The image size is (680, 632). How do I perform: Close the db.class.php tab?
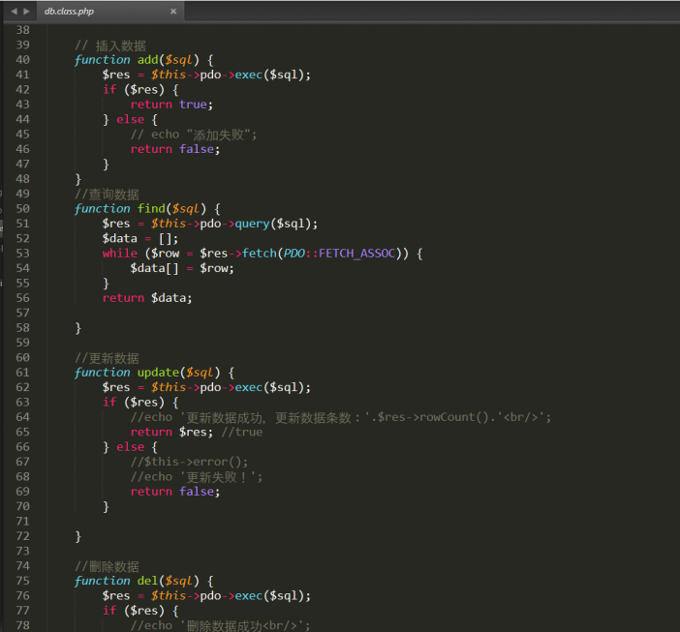(173, 12)
